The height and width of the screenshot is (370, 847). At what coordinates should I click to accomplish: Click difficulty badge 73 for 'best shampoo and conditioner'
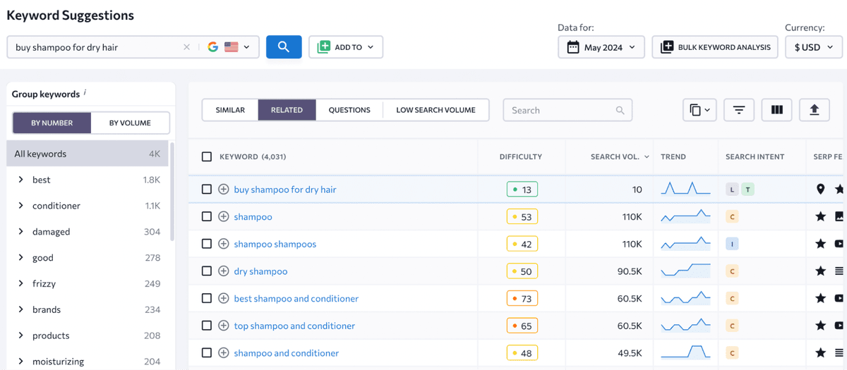(x=522, y=298)
